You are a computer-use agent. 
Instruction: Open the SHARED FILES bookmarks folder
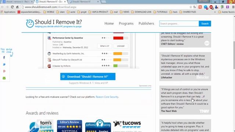click(188, 12)
